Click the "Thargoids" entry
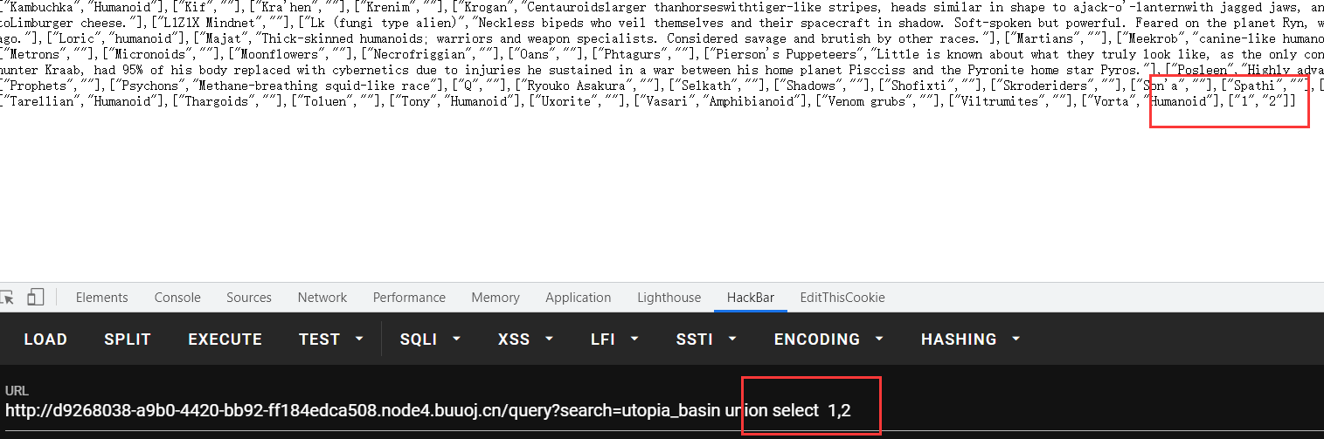1324x439 pixels. click(218, 101)
